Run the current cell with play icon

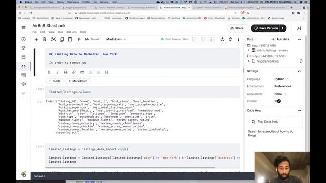click(x=79, y=39)
